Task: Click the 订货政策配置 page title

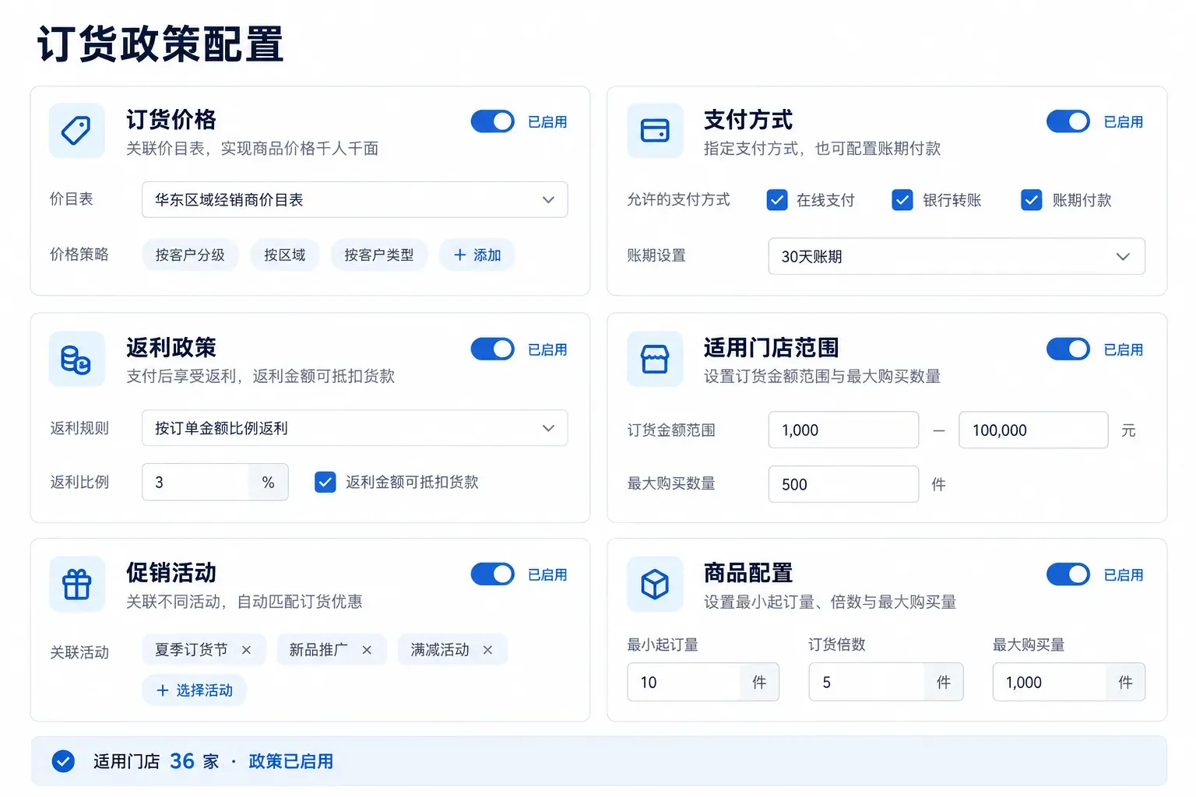Action: [x=160, y=44]
